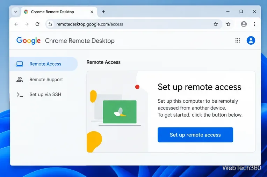Screen dimensions: 267x177
Task: Open Chrome three-dot menu
Action: pos(254,24)
